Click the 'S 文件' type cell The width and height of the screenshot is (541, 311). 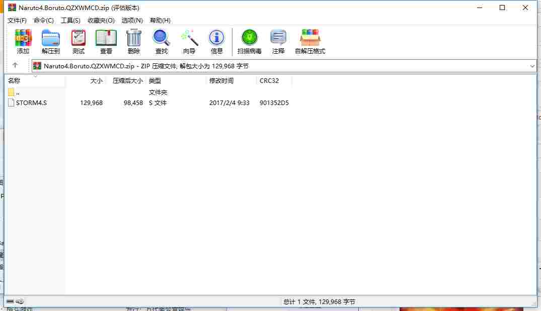coord(158,102)
